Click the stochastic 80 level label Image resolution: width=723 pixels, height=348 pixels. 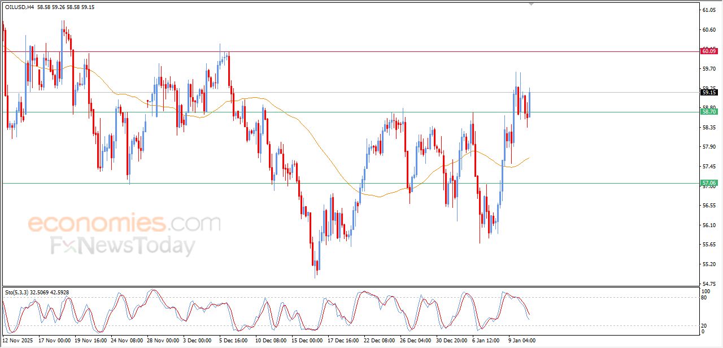(704, 297)
